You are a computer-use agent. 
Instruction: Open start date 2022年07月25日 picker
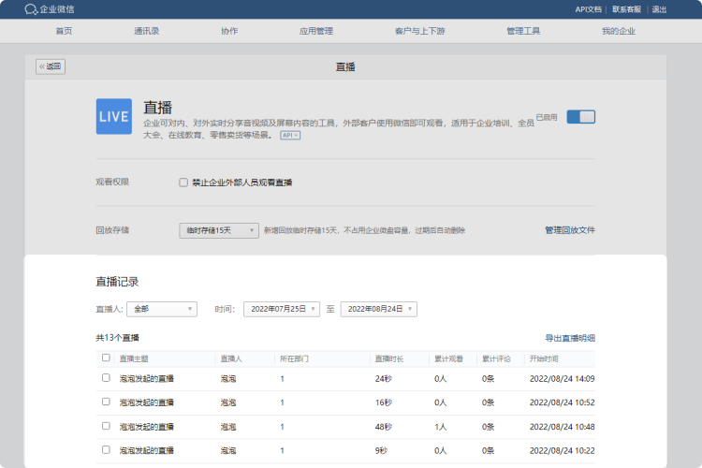[282, 309]
